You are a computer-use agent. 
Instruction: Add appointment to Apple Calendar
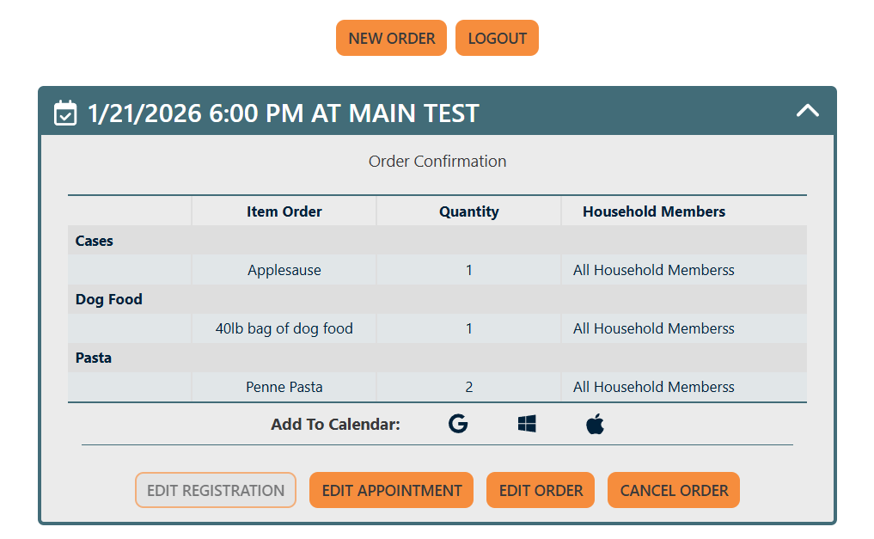click(x=596, y=424)
